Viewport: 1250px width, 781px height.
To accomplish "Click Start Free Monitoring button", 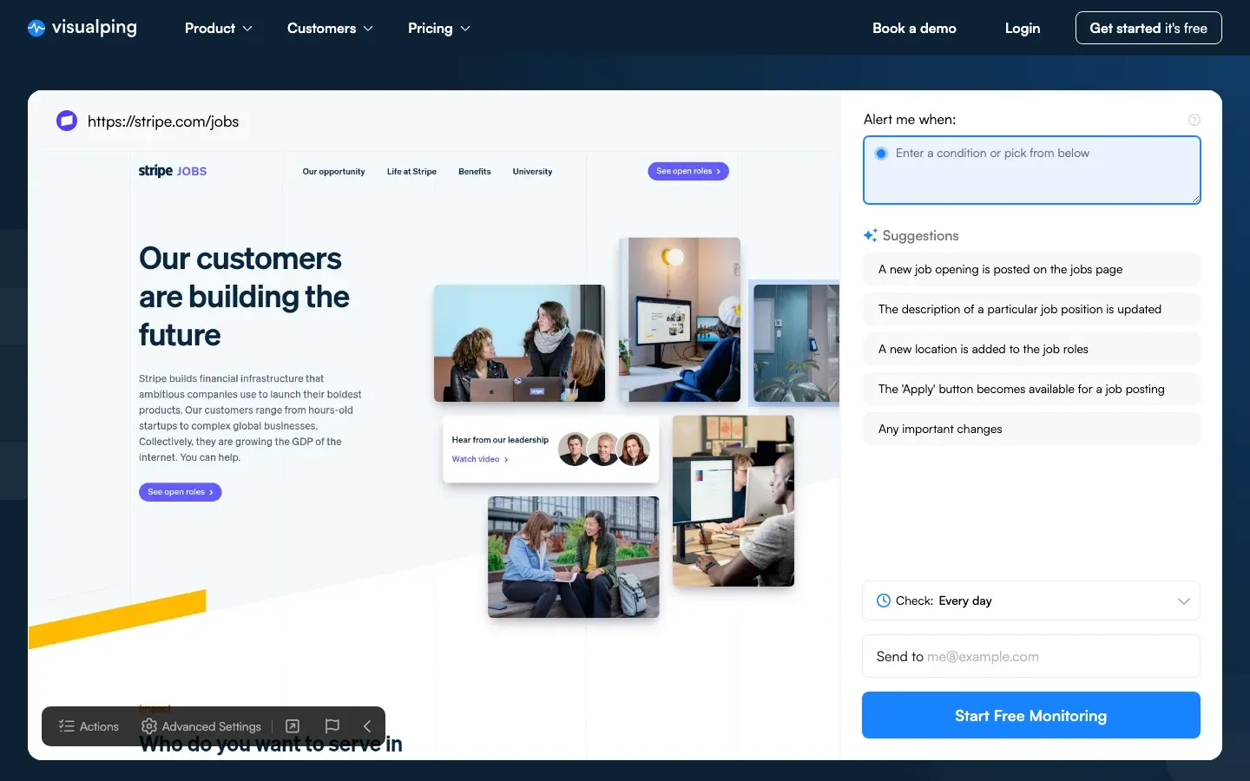I will point(1031,715).
